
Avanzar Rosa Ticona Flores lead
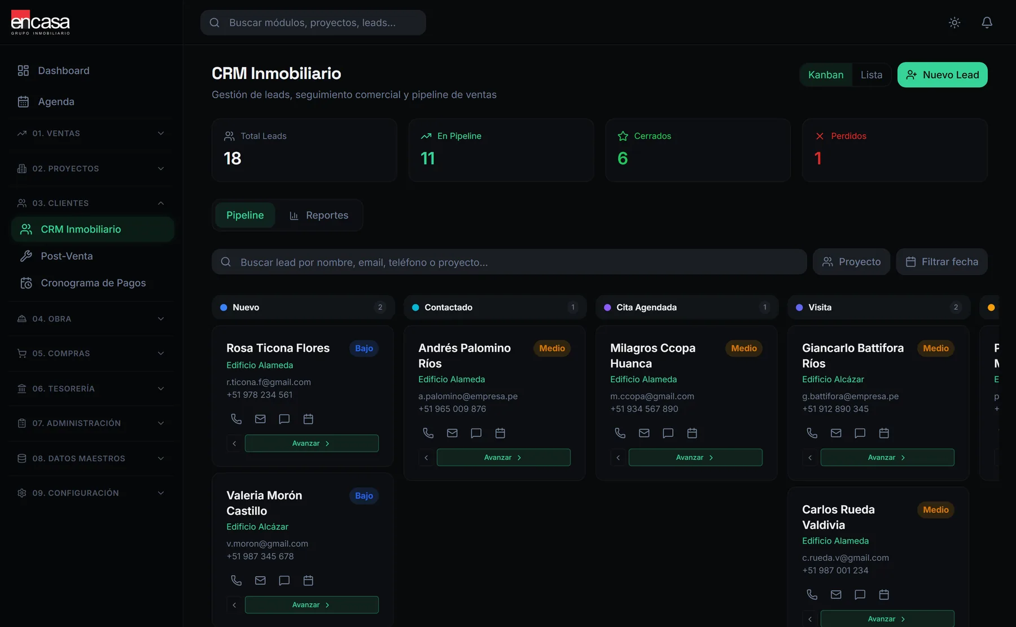point(312,443)
